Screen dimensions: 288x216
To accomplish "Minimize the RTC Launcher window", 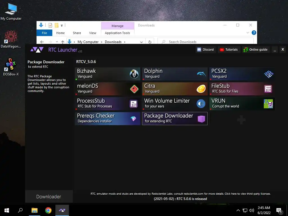I will click(275, 49).
